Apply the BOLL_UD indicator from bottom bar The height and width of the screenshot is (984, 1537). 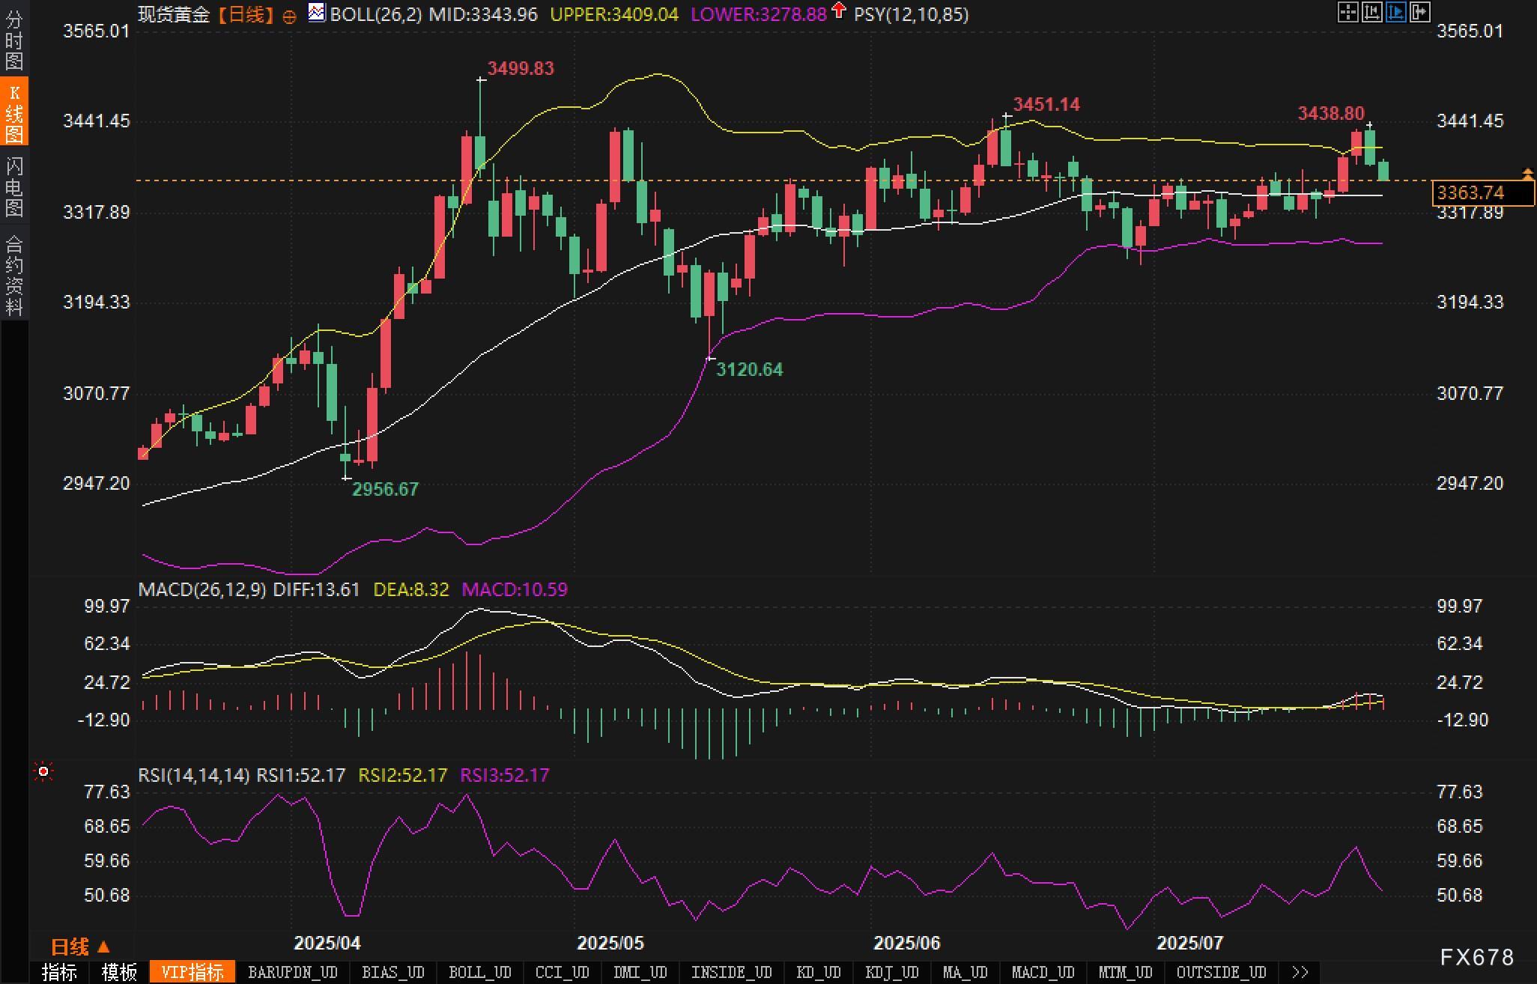tap(479, 972)
